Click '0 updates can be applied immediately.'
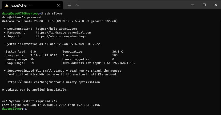Viewport: 221px width, 115px height. [x=35, y=90]
